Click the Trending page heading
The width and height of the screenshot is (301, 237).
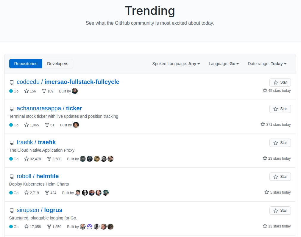(x=150, y=11)
